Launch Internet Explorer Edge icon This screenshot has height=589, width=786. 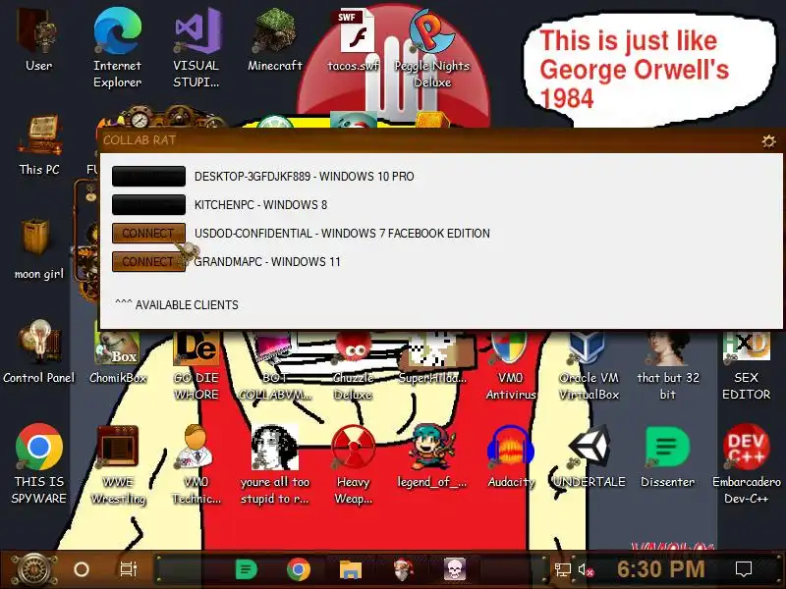tap(117, 47)
